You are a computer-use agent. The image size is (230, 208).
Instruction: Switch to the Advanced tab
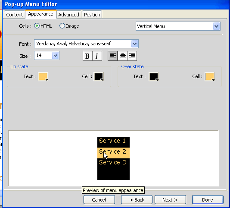[x=68, y=15]
